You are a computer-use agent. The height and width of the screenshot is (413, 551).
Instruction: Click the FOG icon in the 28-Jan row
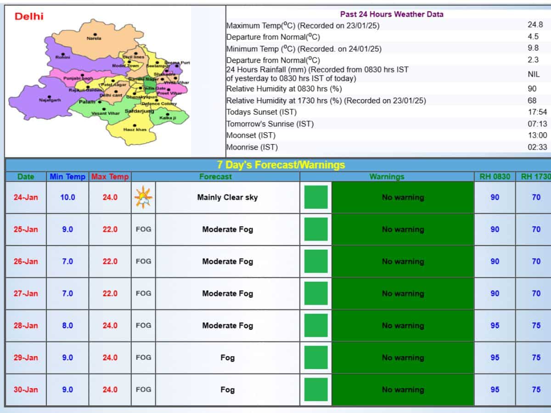[x=143, y=326]
